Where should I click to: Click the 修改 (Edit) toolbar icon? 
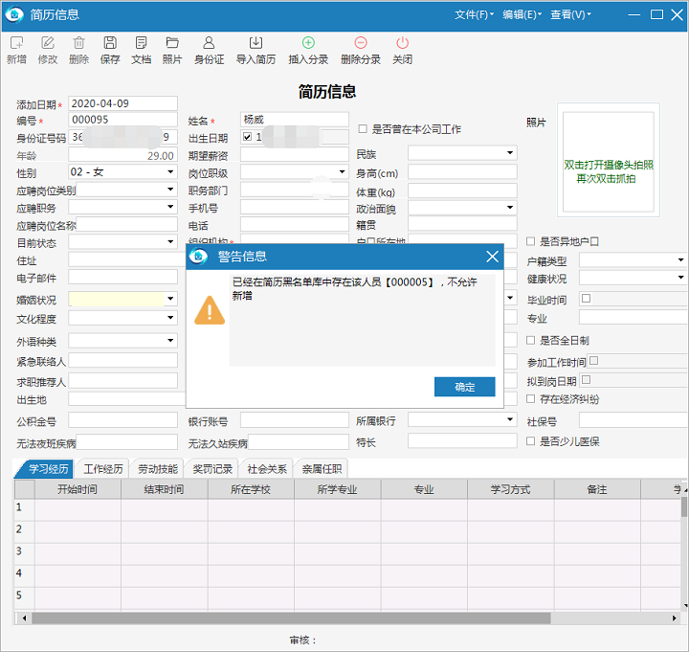coord(48,43)
